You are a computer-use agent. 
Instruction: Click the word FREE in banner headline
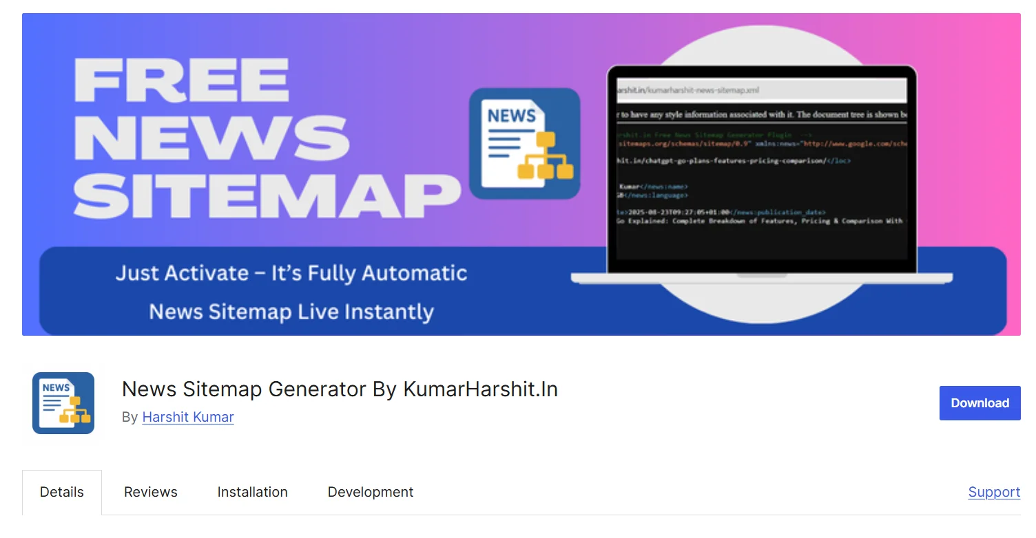[182, 80]
